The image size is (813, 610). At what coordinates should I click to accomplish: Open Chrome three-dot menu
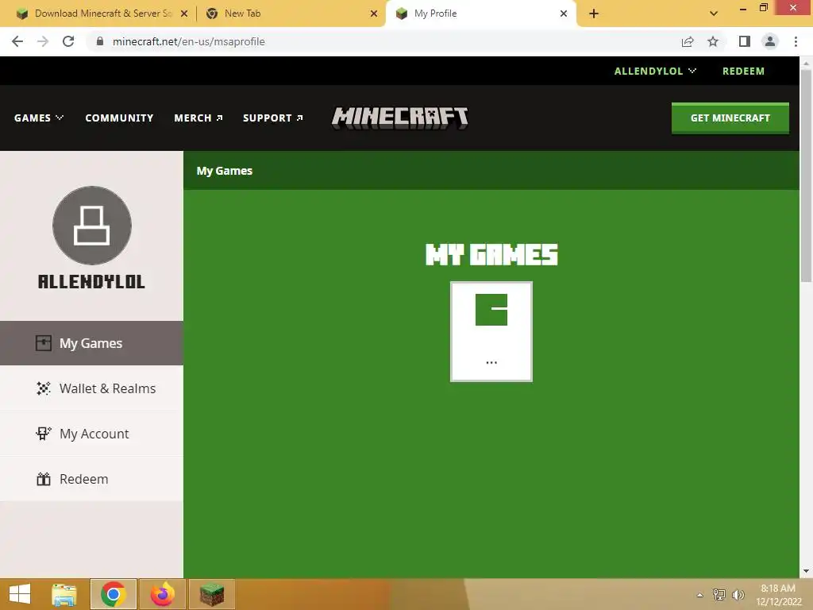796,41
